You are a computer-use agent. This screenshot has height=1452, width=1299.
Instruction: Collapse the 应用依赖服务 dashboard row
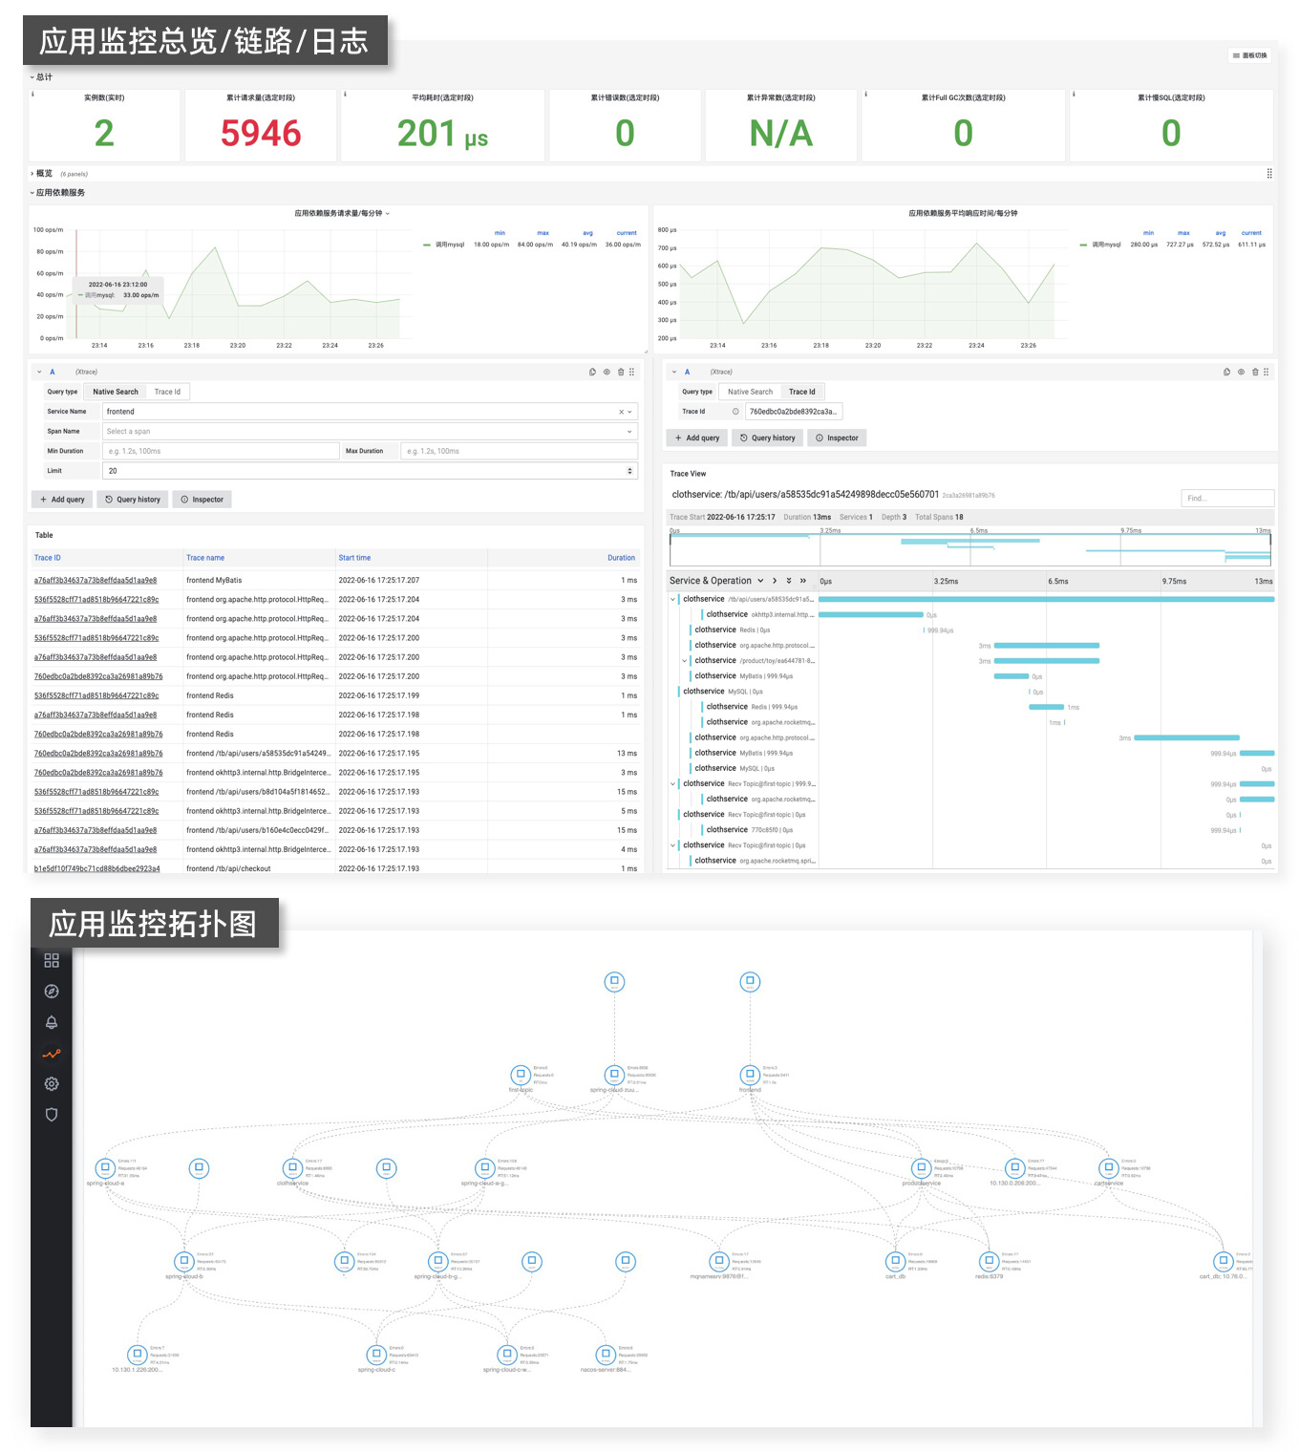(x=57, y=193)
